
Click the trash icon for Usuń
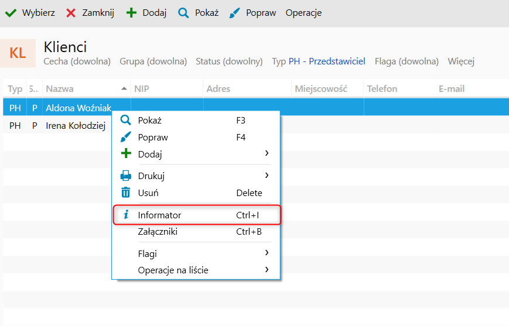click(x=126, y=193)
